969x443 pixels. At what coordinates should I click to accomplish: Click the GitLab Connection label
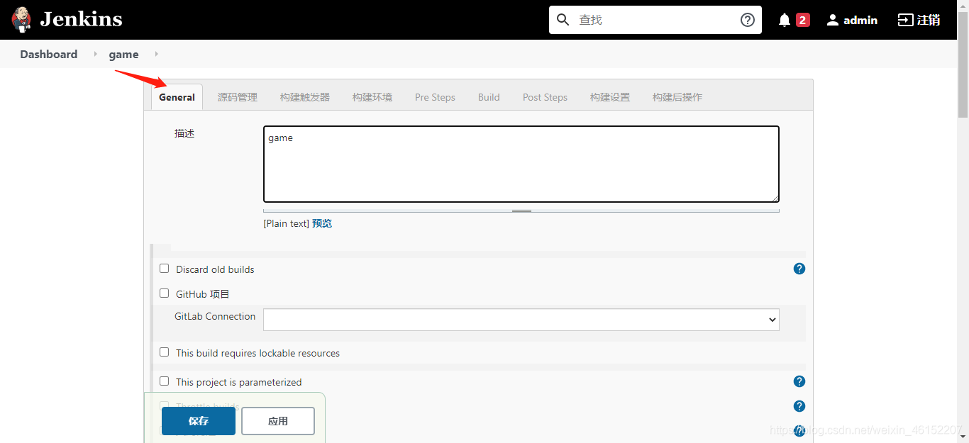click(x=215, y=316)
